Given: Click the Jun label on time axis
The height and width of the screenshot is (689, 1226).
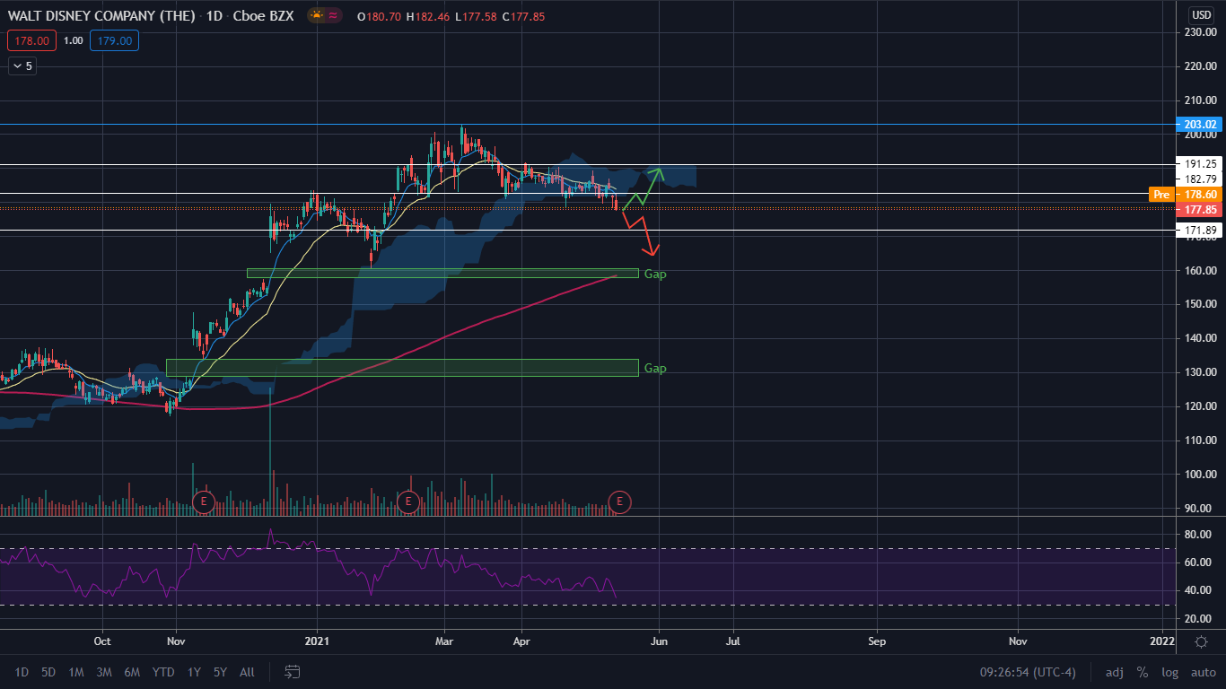Looking at the screenshot, I should (x=659, y=641).
